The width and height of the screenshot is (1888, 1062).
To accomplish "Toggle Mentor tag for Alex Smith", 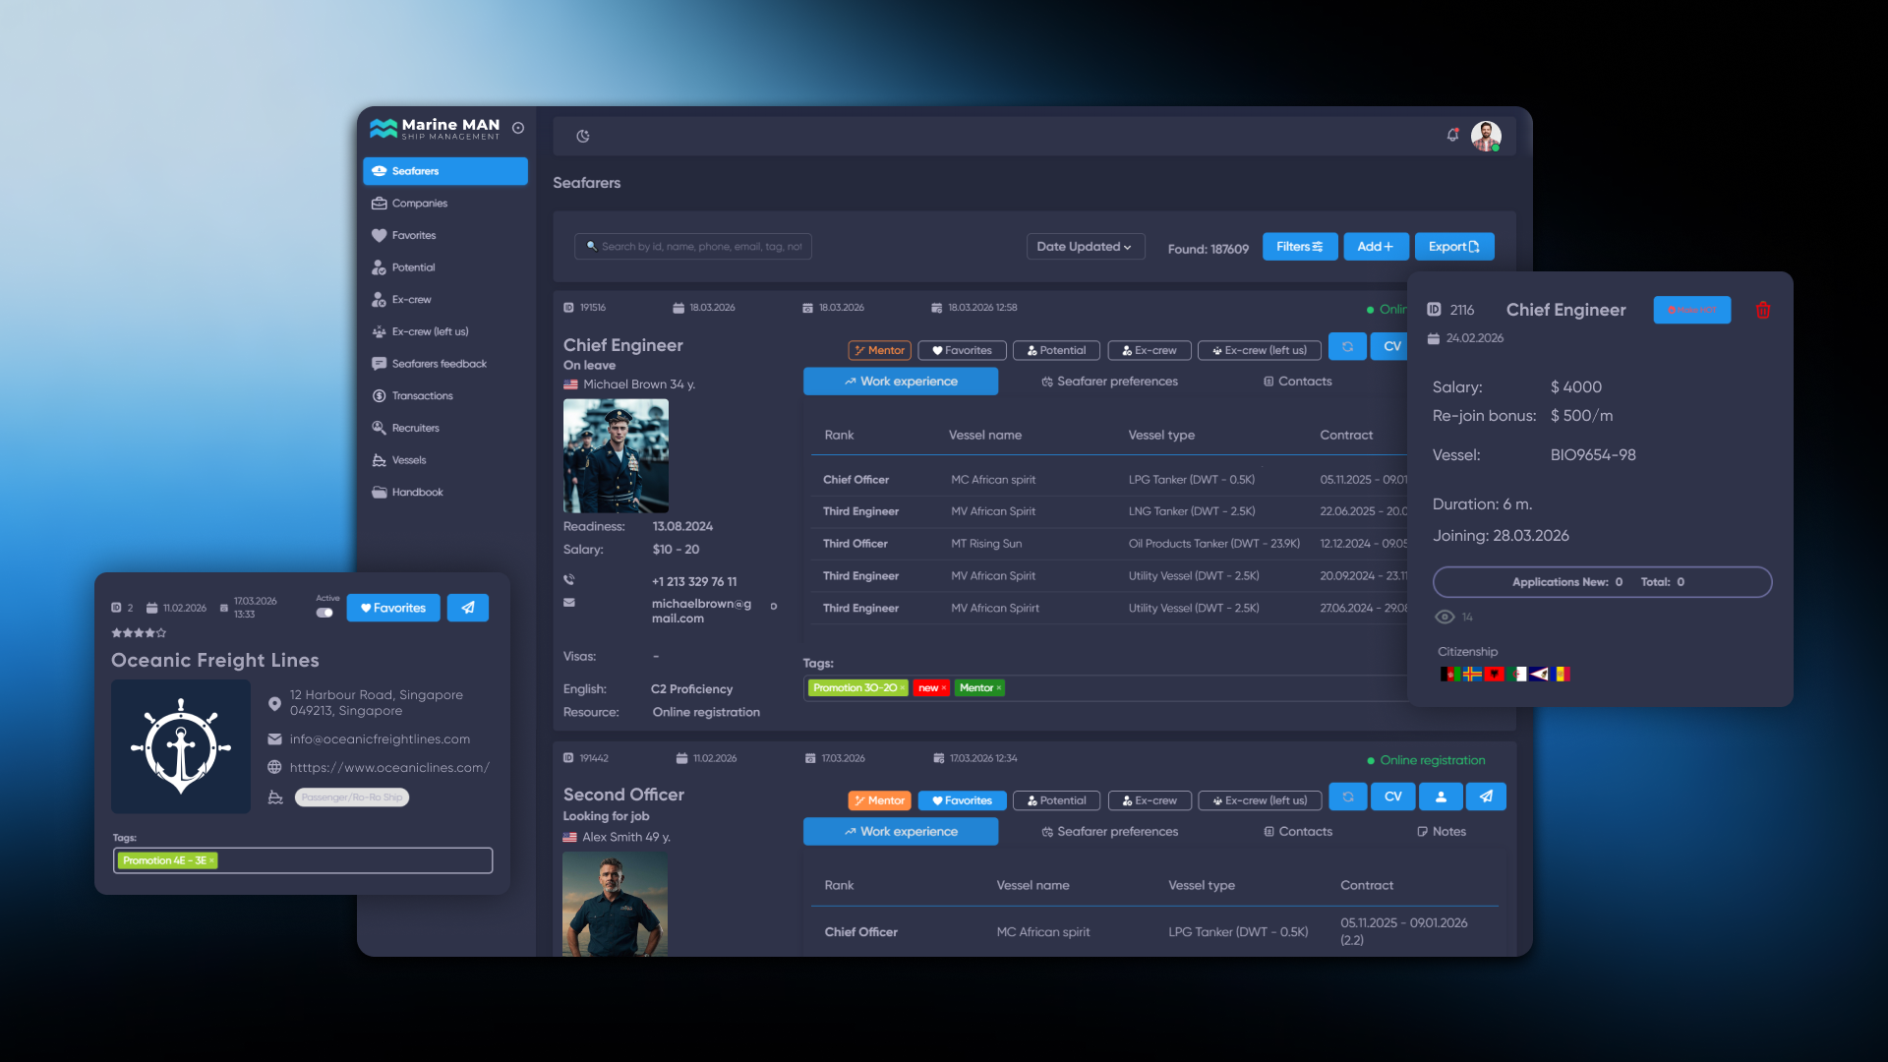I will pyautogui.click(x=879, y=800).
